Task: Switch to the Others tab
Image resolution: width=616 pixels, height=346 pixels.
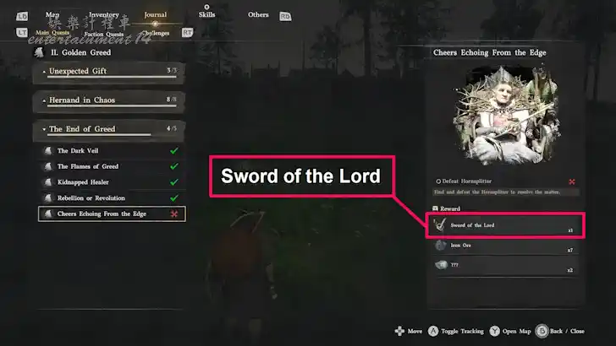Action: tap(258, 14)
